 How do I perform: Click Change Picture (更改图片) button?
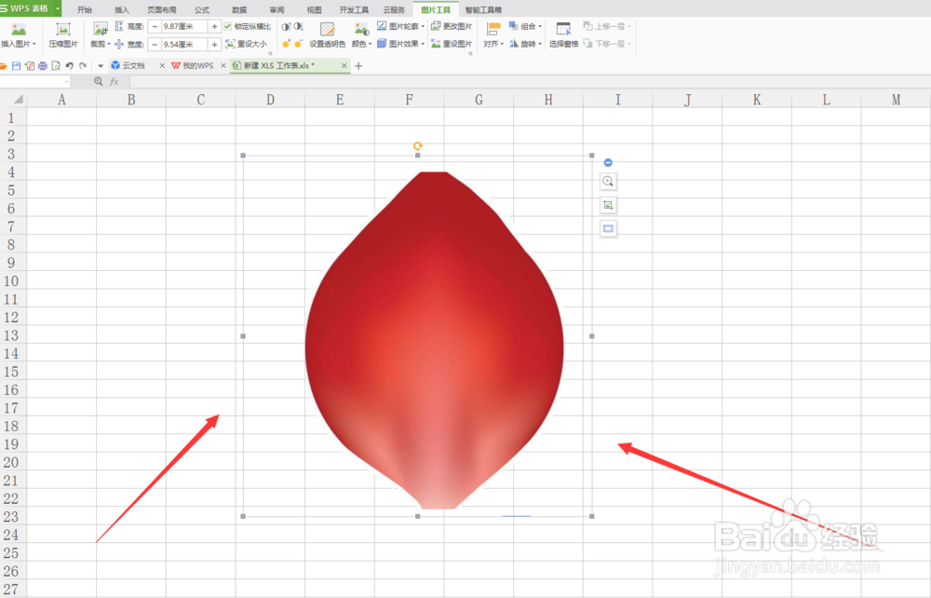tap(452, 26)
